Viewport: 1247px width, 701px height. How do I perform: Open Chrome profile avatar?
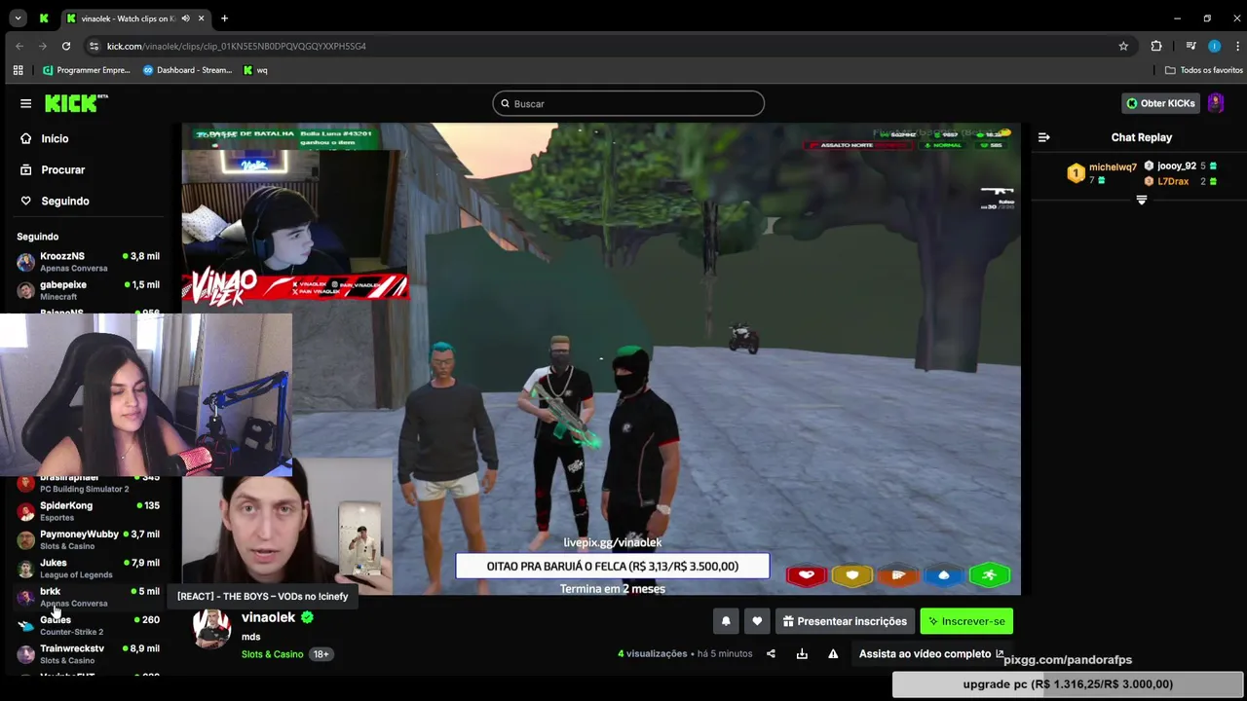[1214, 46]
